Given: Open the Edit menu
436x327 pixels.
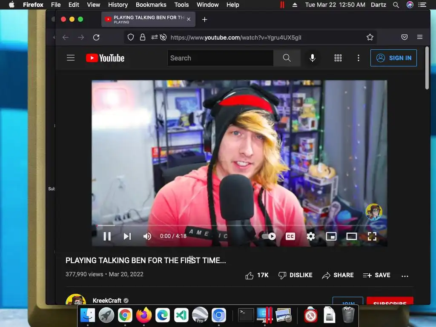Looking at the screenshot, I should (x=74, y=5).
